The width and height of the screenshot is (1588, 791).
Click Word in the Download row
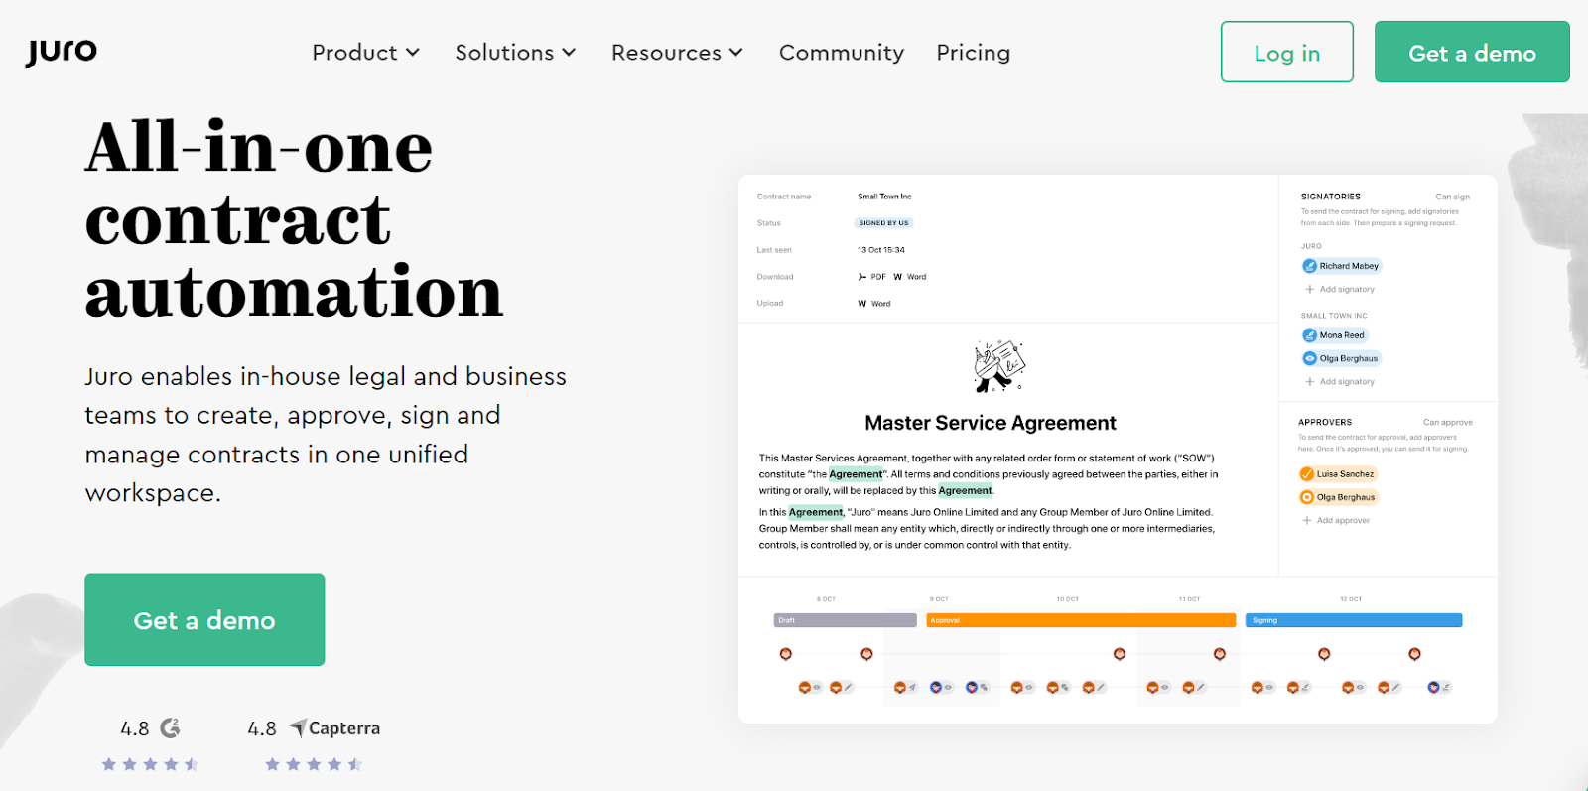coord(910,277)
